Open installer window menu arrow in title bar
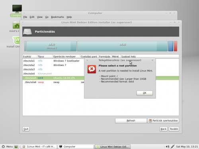 pos(22,22)
